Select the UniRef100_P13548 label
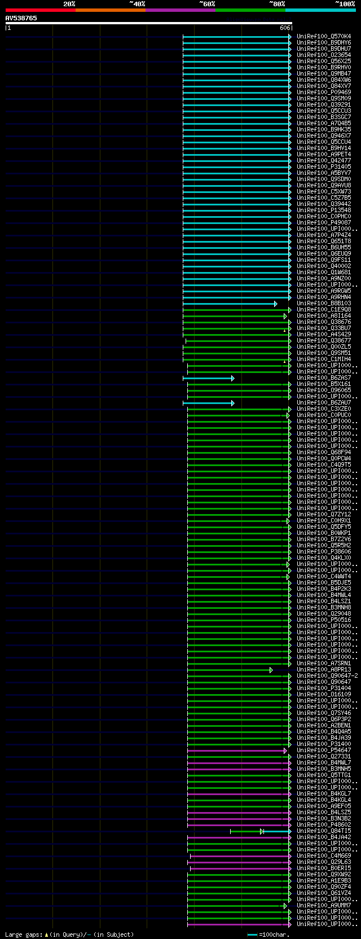The height and width of the screenshot is (939, 361). pyautogui.click(x=324, y=210)
